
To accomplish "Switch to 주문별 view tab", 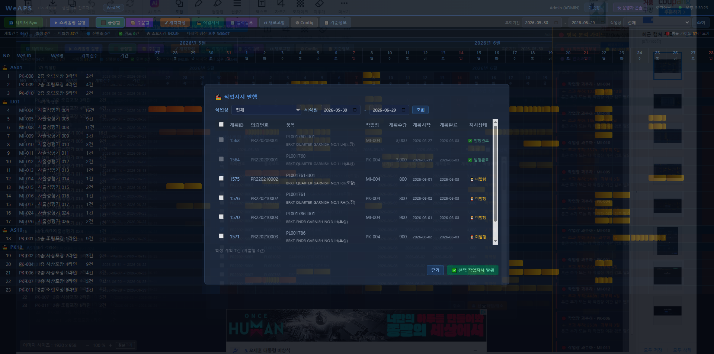I will 140,23.
